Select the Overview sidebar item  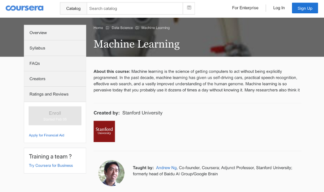(55, 33)
